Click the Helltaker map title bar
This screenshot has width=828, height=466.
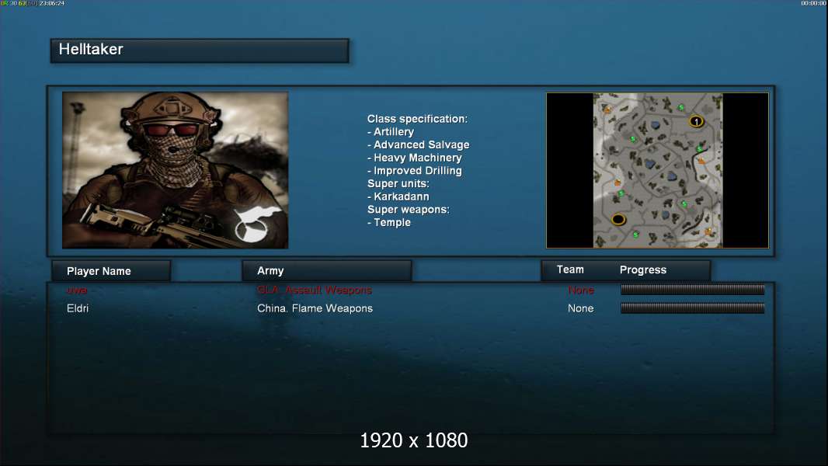click(x=200, y=50)
